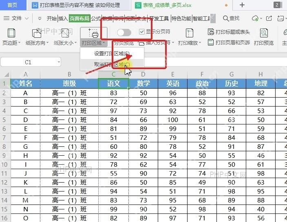
Task: Click the 数学 header cell
Action: [143, 83]
